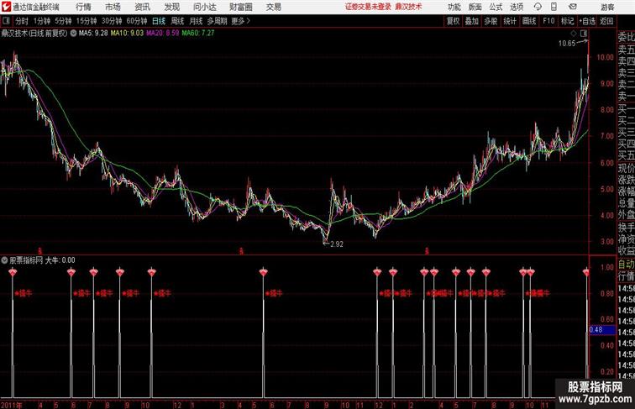Open indicator settings icon beside 股票指标网
The height and width of the screenshot is (409, 635).
[4, 260]
